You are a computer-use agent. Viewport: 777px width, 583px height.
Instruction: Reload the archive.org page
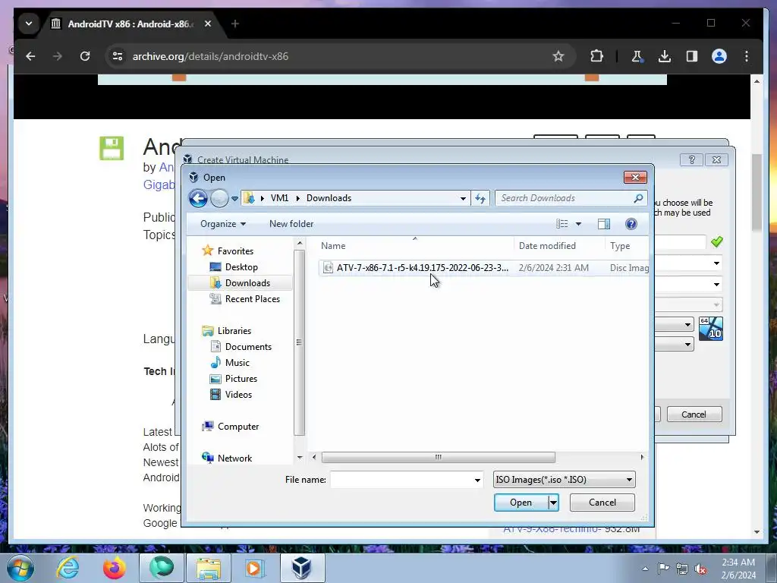pyautogui.click(x=85, y=56)
